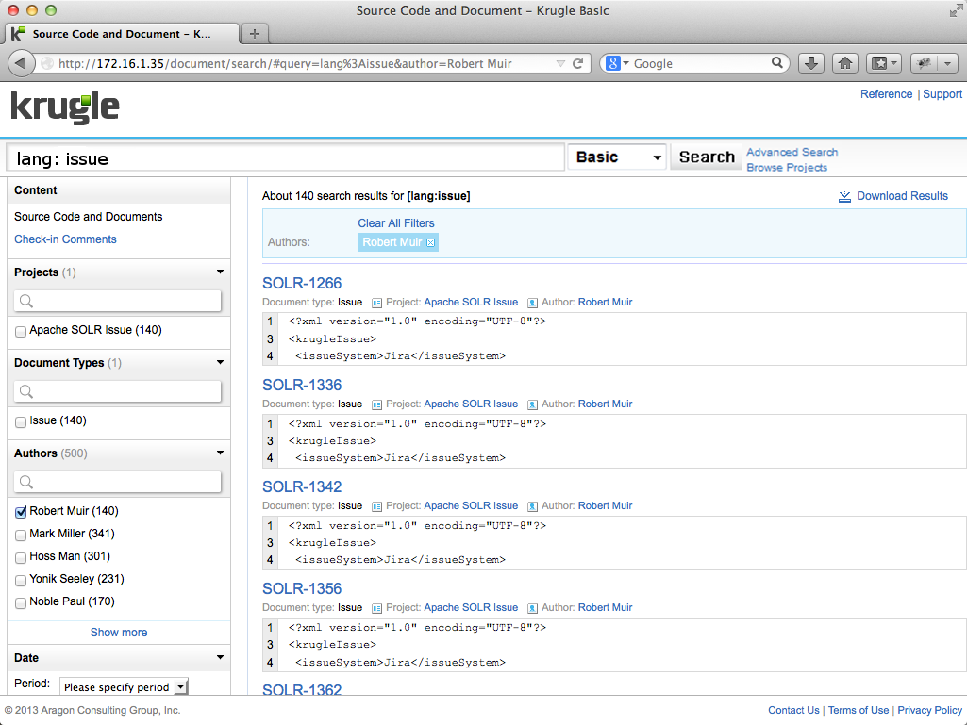The width and height of the screenshot is (967, 725).
Task: Open the Contact Us footer link
Action: pos(793,710)
